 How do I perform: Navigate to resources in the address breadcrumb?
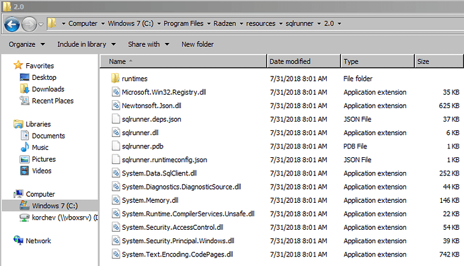[x=260, y=24]
